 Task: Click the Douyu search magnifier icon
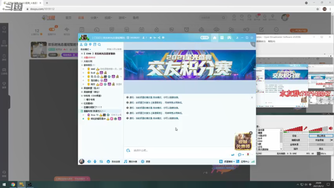tap(223, 18)
